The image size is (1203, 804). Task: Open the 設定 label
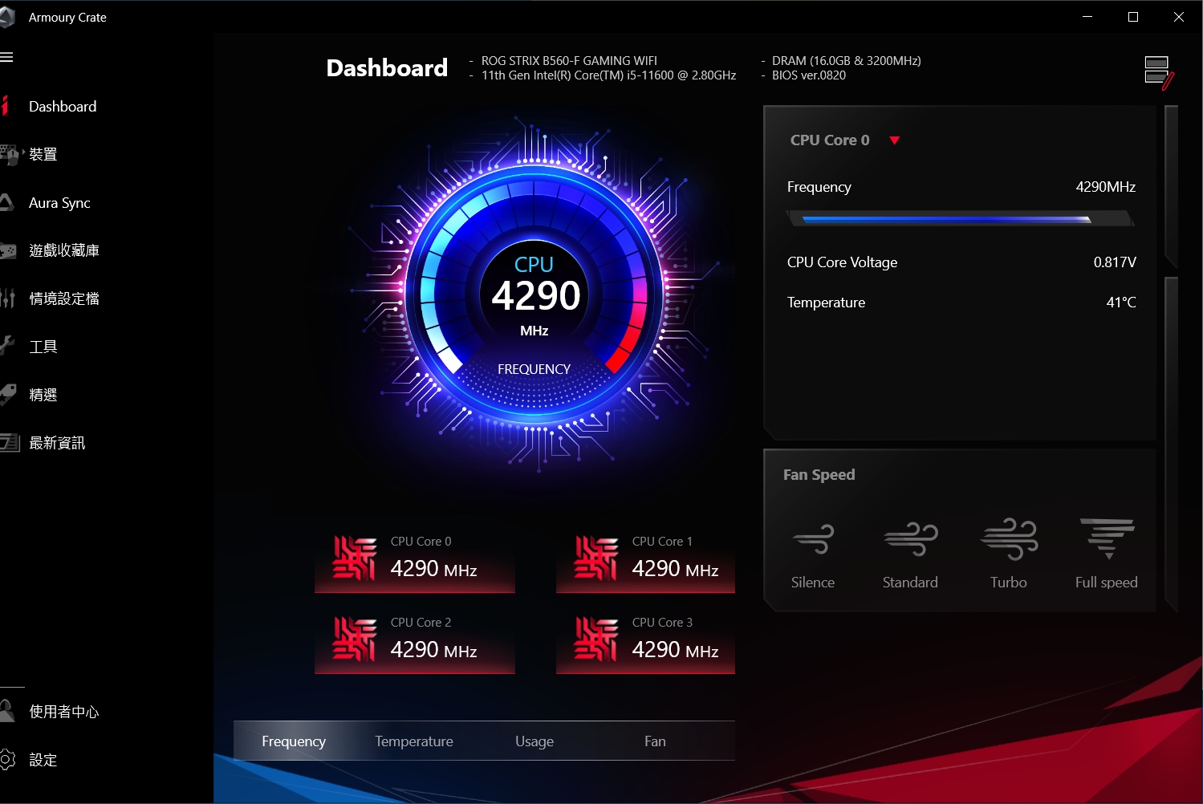click(43, 760)
